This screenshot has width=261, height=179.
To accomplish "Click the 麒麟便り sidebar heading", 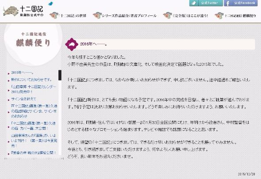I will 33,43.
